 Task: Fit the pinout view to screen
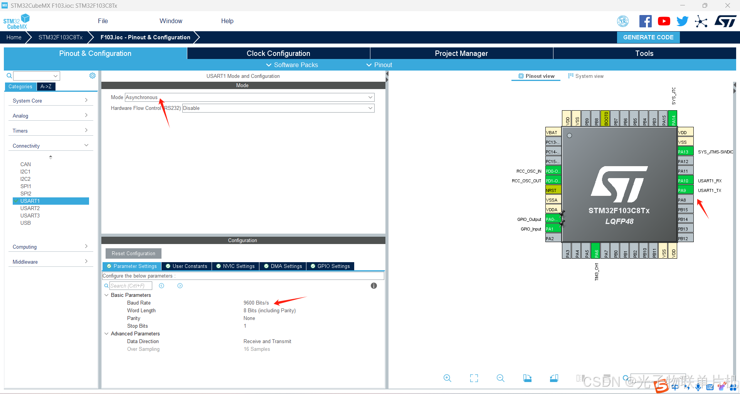474,378
